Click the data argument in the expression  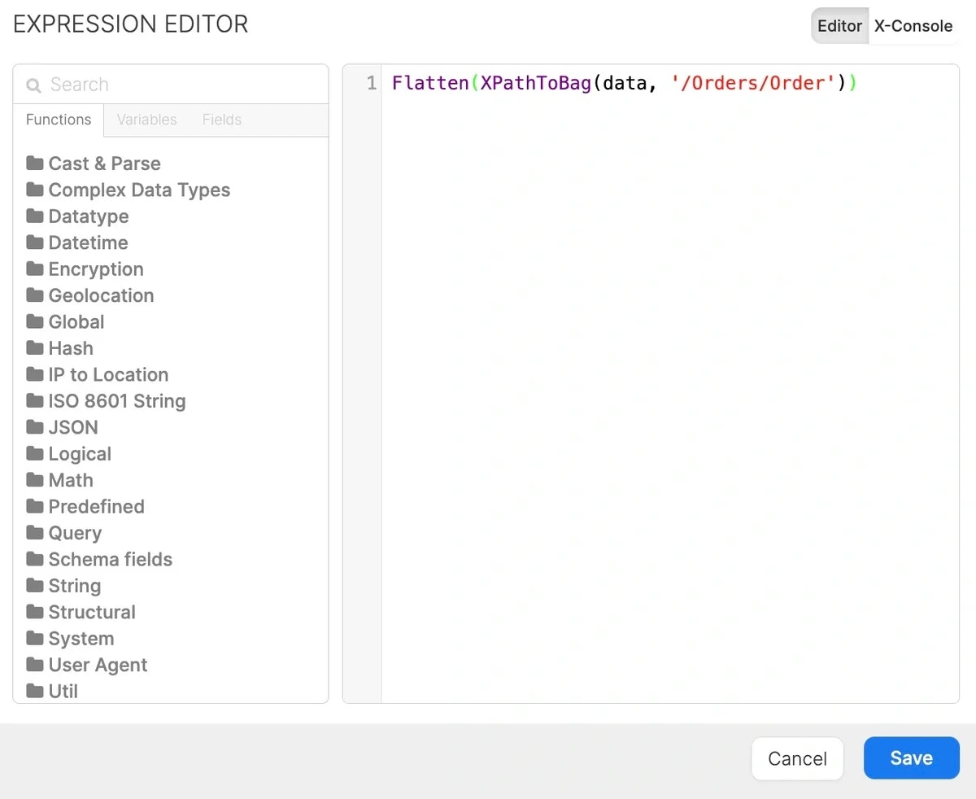625,83
